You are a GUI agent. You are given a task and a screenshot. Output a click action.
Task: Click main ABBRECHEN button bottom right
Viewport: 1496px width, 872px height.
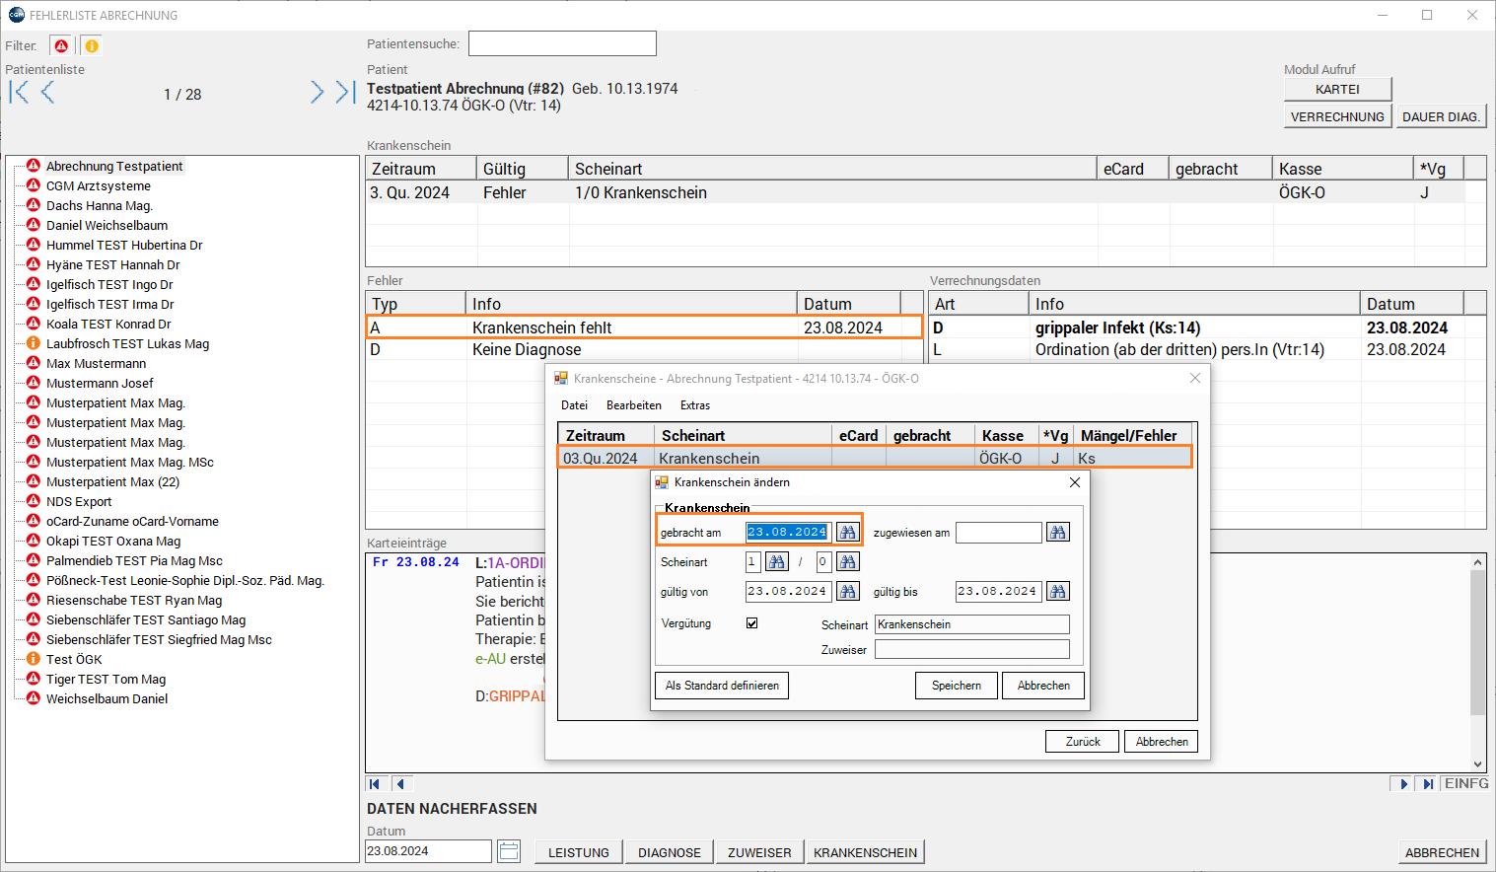coord(1442,852)
